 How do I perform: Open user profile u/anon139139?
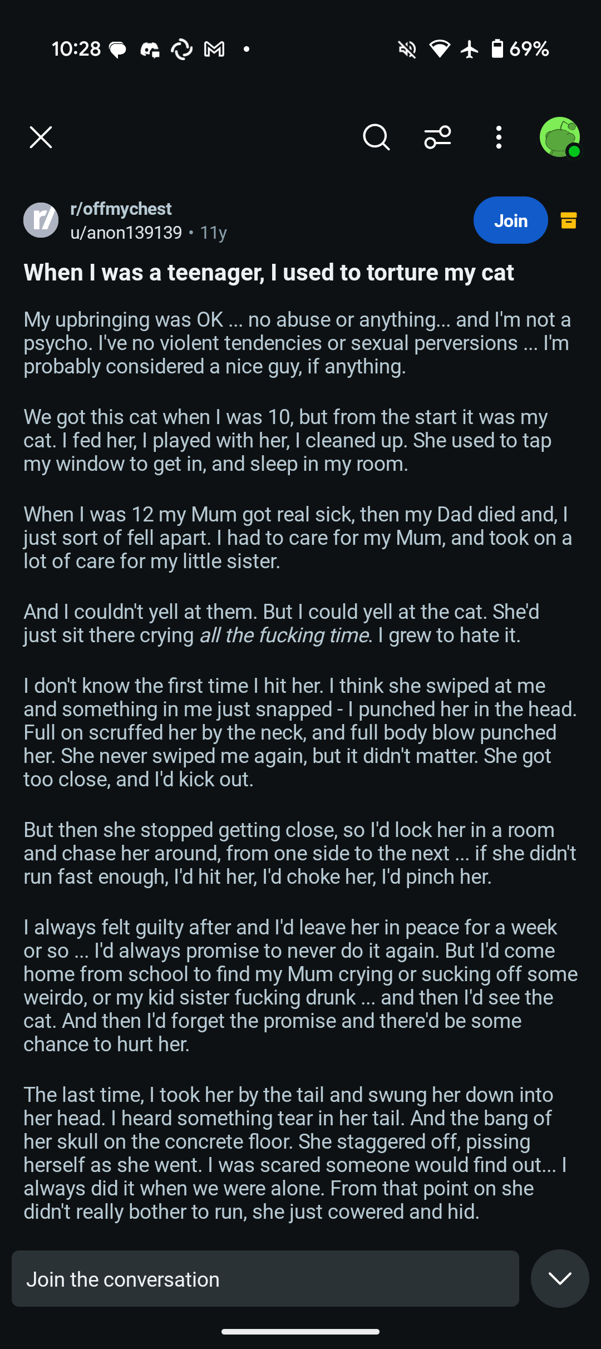coord(126,233)
